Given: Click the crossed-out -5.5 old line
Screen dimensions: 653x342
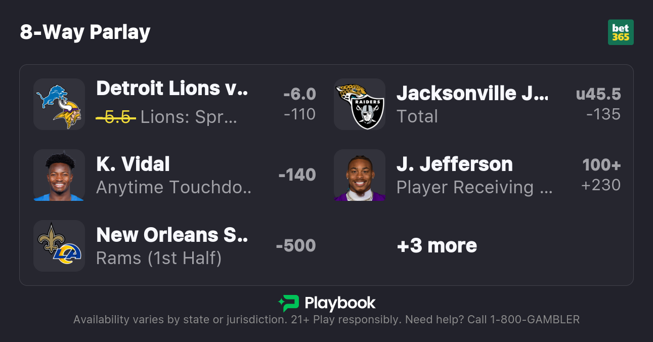Looking at the screenshot, I should pyautogui.click(x=116, y=117).
